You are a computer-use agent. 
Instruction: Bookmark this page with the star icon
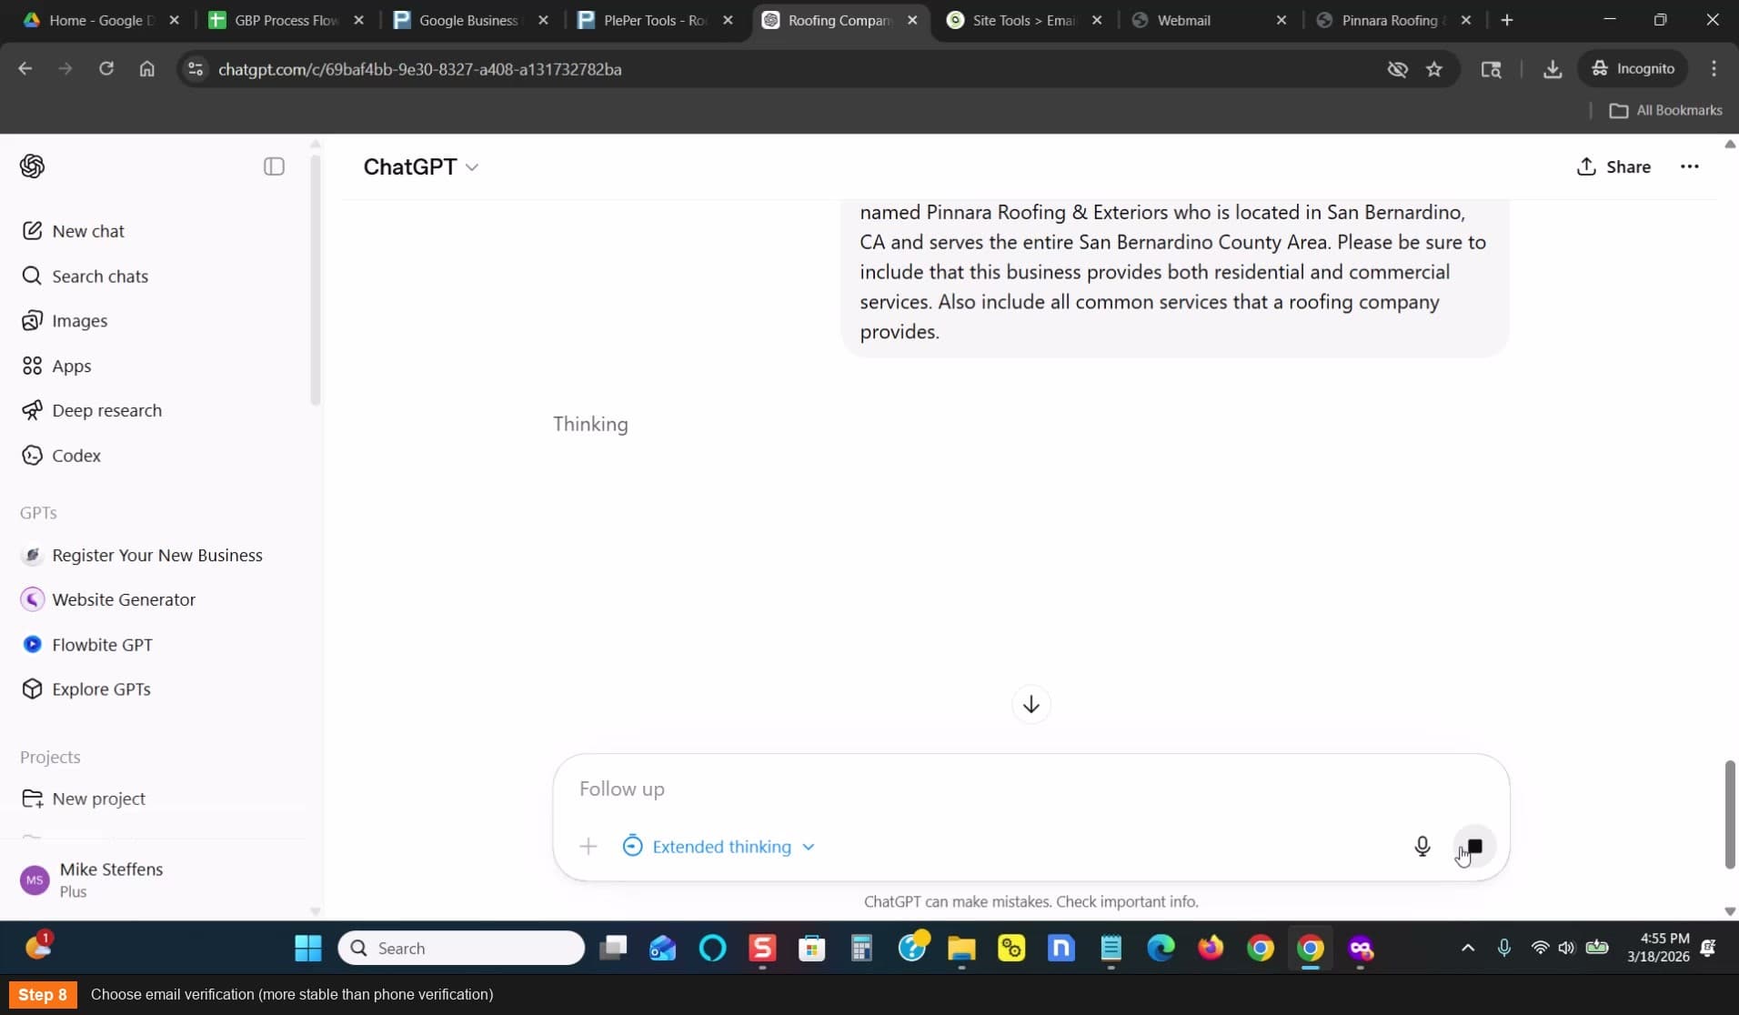pyautogui.click(x=1434, y=69)
